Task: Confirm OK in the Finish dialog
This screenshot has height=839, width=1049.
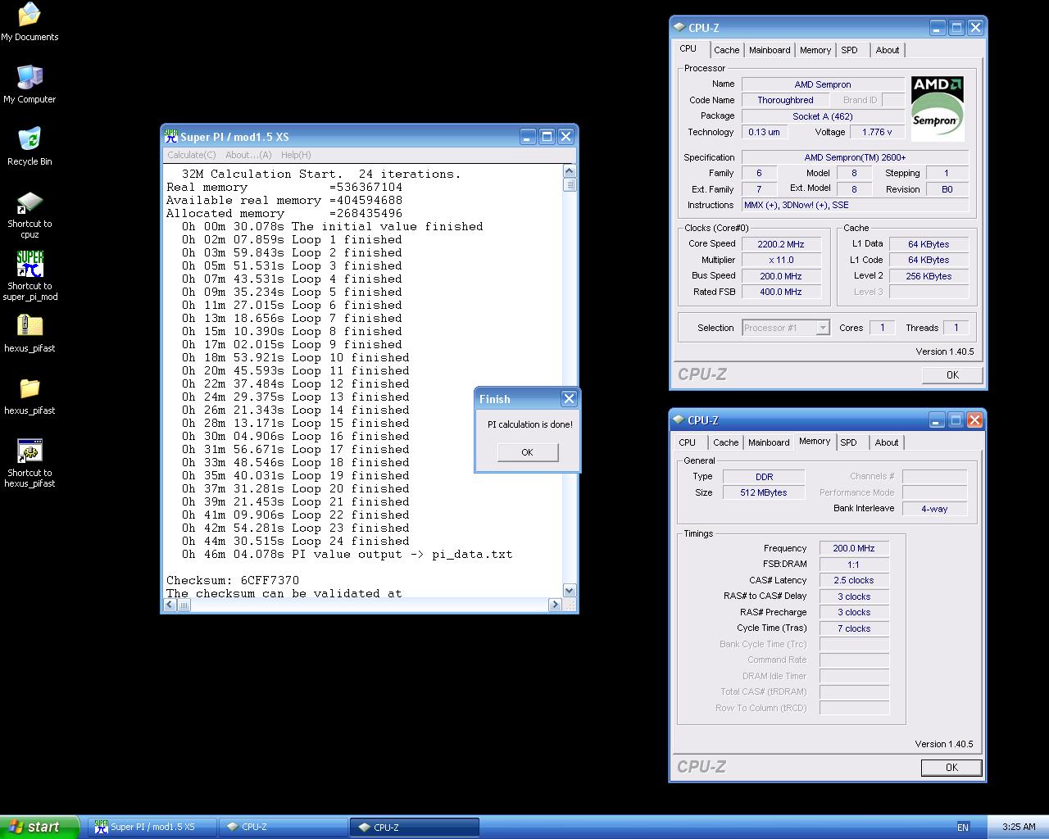Action: (x=527, y=452)
